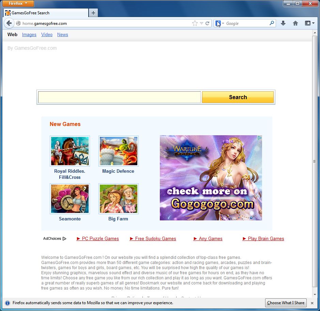This screenshot has height=311, width=320.
Task: Click the magnifier icon in Google search box
Action: [x=272, y=23]
